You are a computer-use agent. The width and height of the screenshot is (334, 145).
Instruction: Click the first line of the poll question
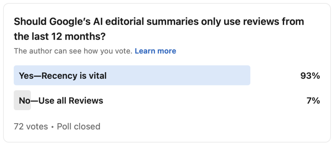(159, 22)
